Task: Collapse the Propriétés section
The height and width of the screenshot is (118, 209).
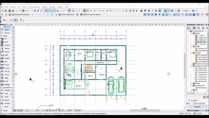Action: click(x=189, y=100)
